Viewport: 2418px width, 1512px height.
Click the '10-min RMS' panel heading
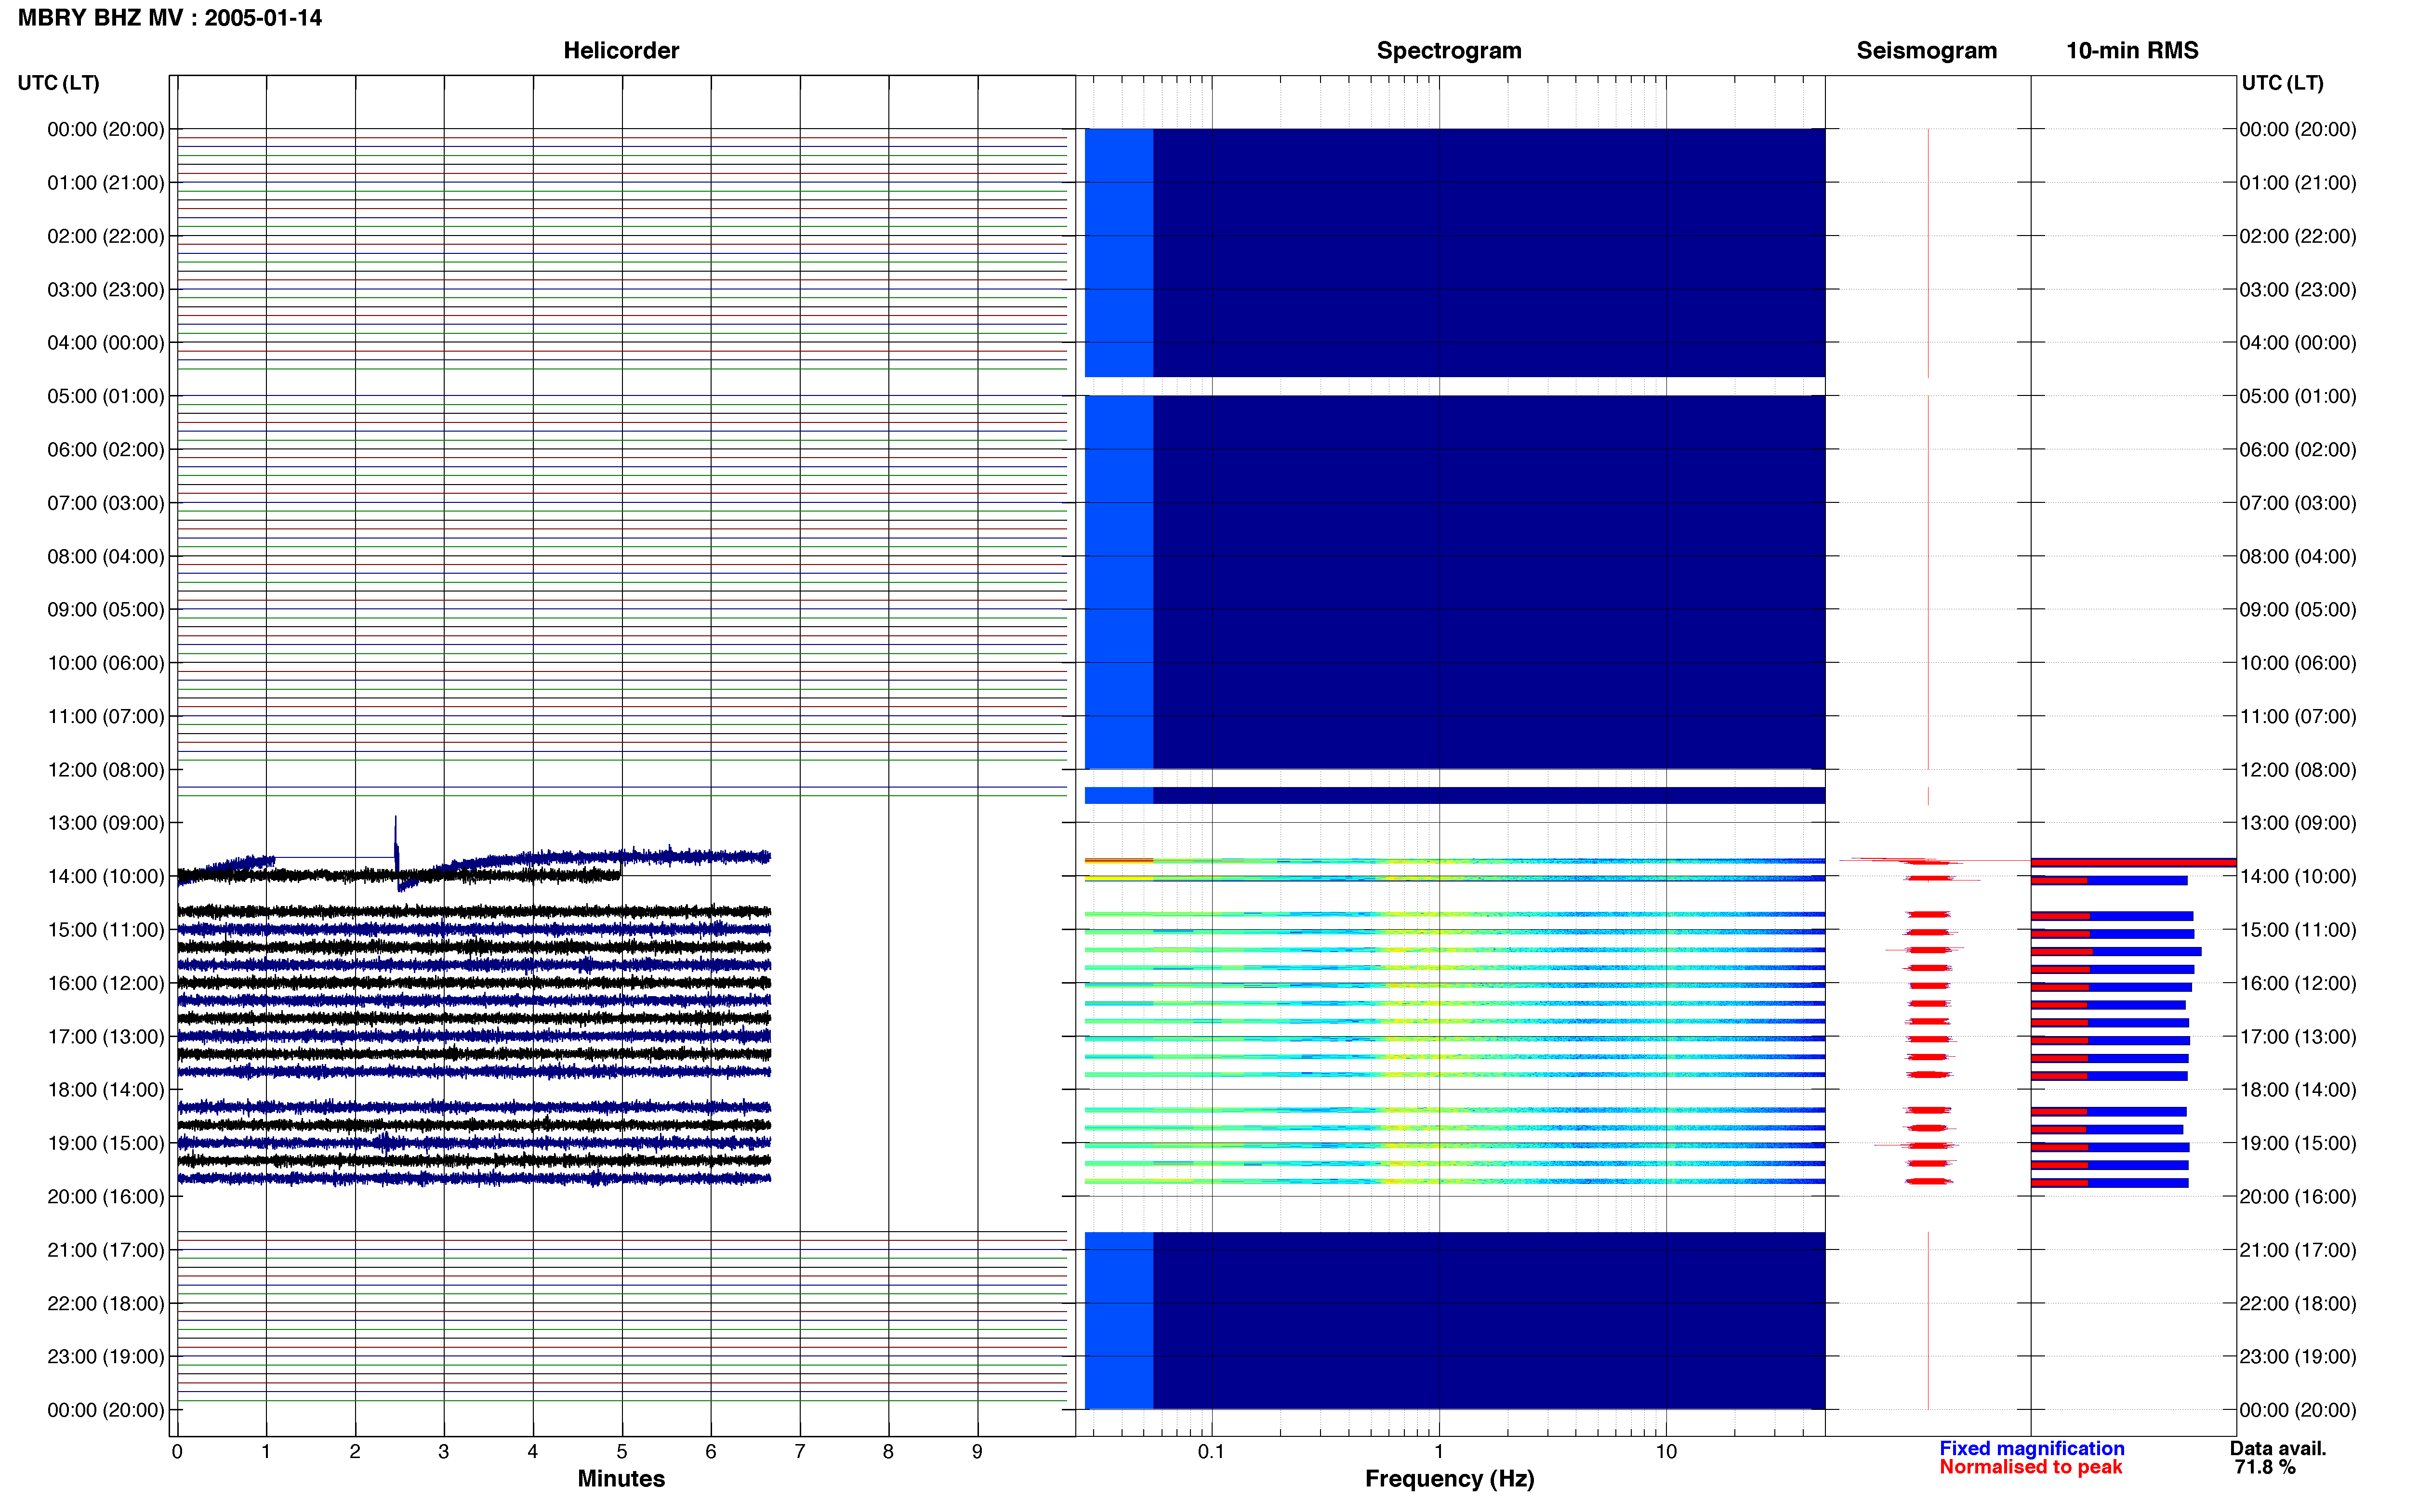(2132, 50)
